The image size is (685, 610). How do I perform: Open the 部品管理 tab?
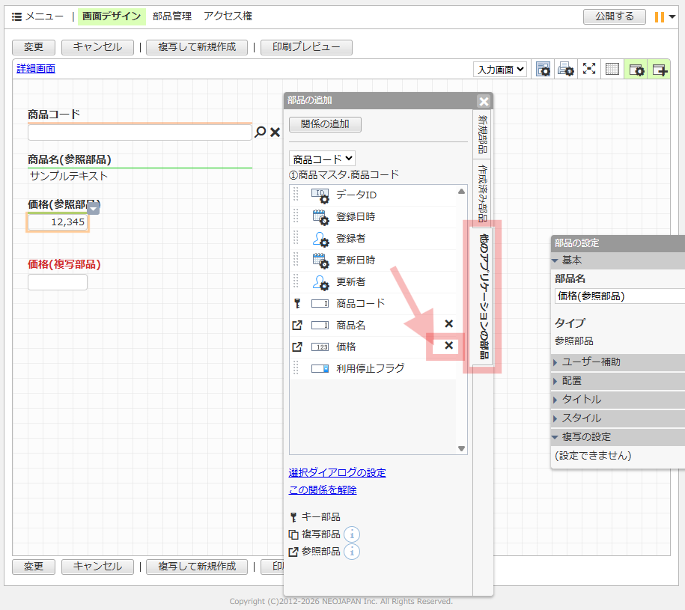pos(172,16)
